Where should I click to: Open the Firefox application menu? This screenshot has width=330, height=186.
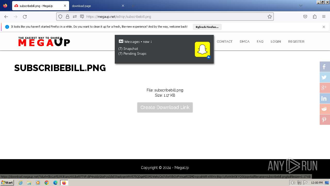tap(324, 17)
